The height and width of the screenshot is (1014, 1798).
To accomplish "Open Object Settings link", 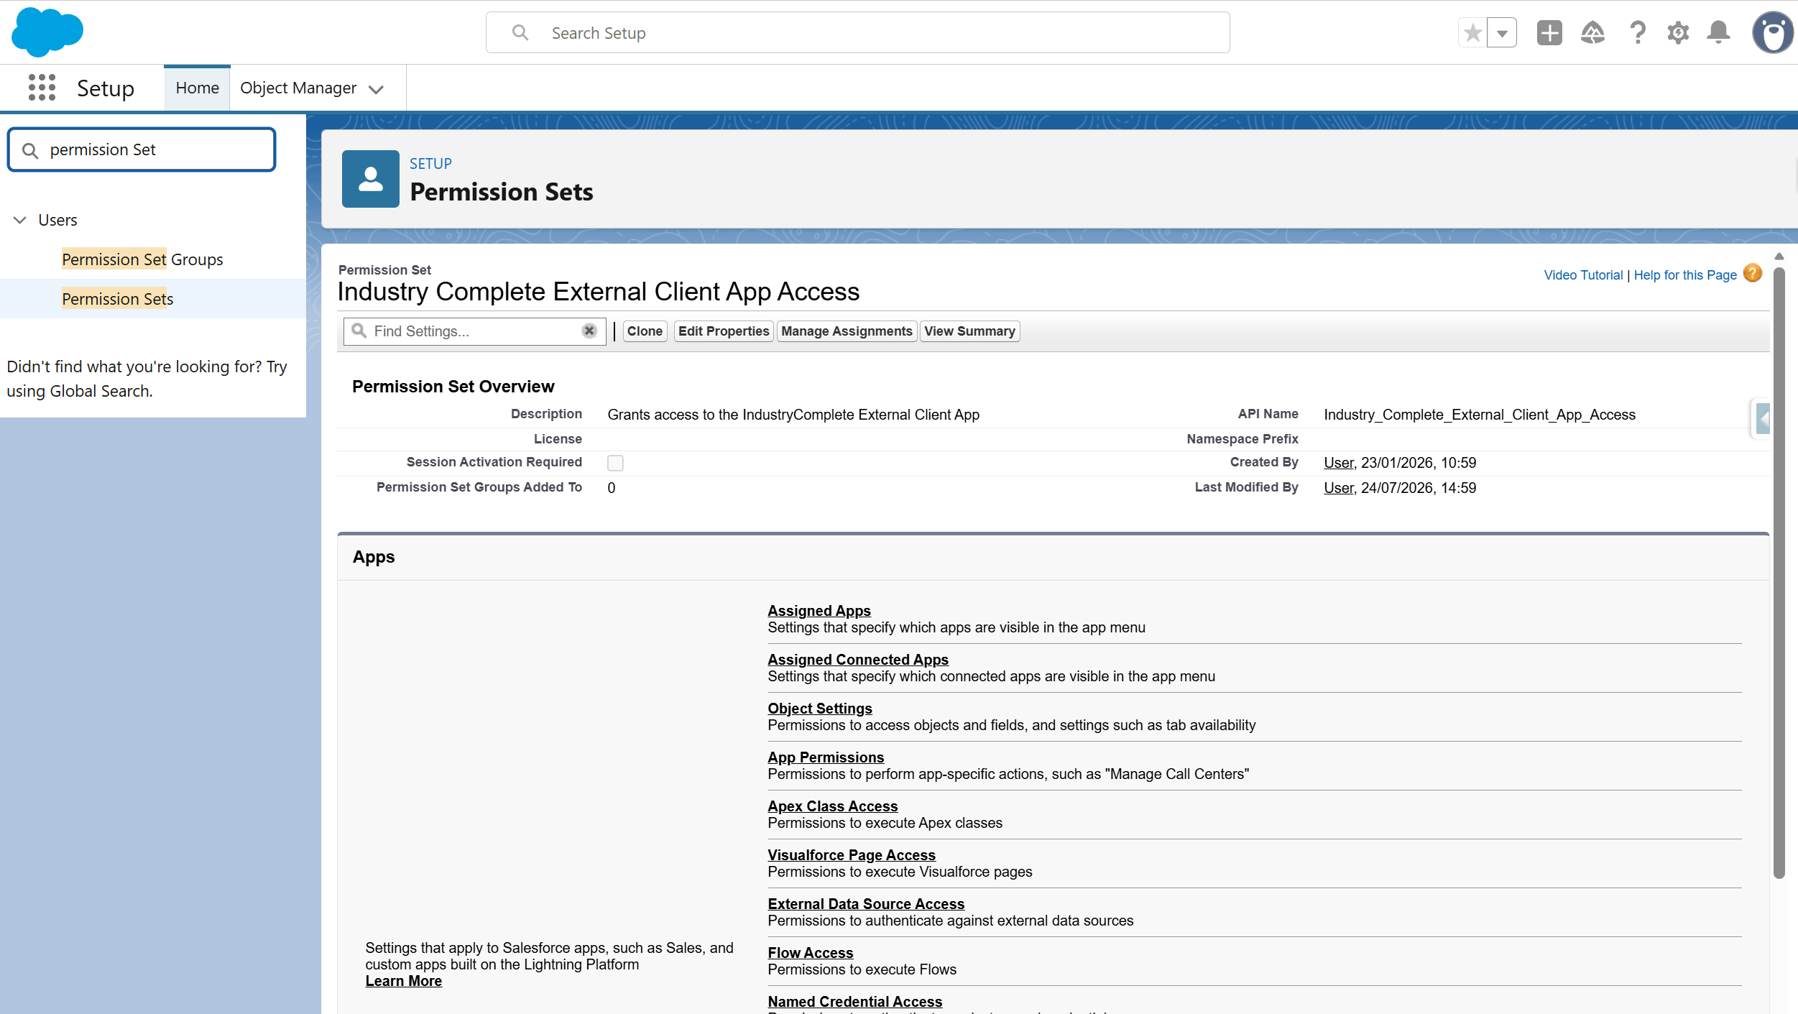I will coord(820,709).
